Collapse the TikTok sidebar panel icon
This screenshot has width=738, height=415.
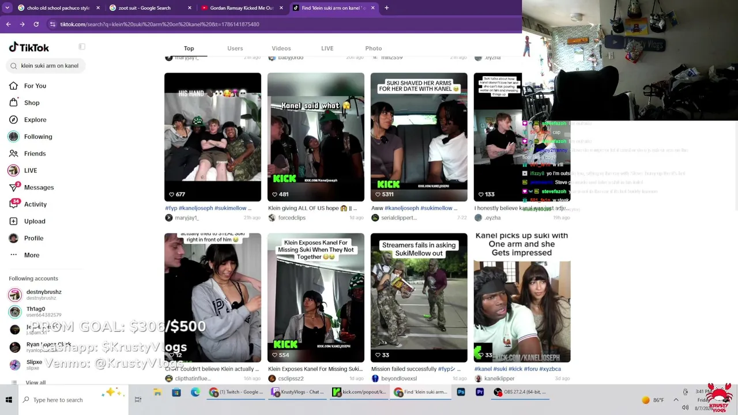tap(82, 47)
